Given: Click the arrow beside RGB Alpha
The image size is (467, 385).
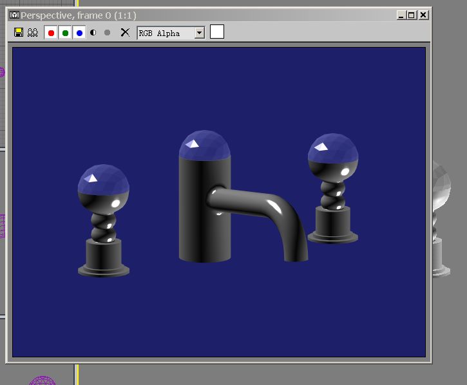Looking at the screenshot, I should [x=199, y=33].
